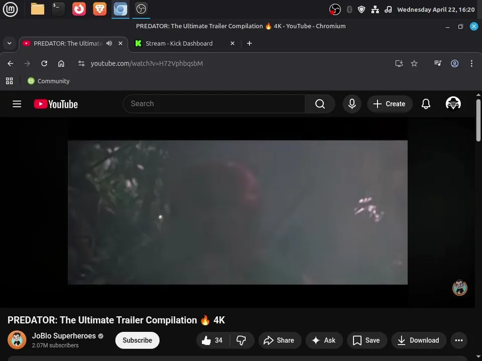Launch the Brave browser from the panel
482x361 pixels.
click(99, 9)
